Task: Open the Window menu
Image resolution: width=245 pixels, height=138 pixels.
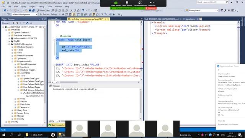Action: pyautogui.click(x=59, y=7)
